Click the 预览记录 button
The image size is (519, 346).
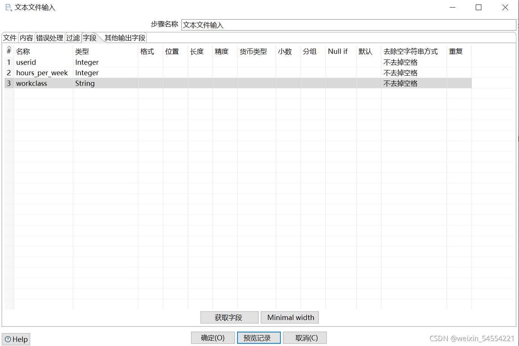click(259, 338)
